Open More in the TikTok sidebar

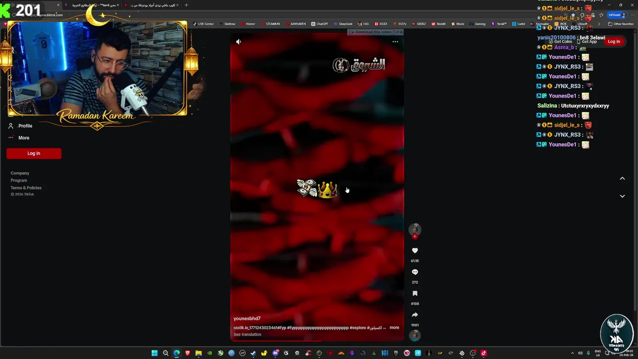coord(18,138)
